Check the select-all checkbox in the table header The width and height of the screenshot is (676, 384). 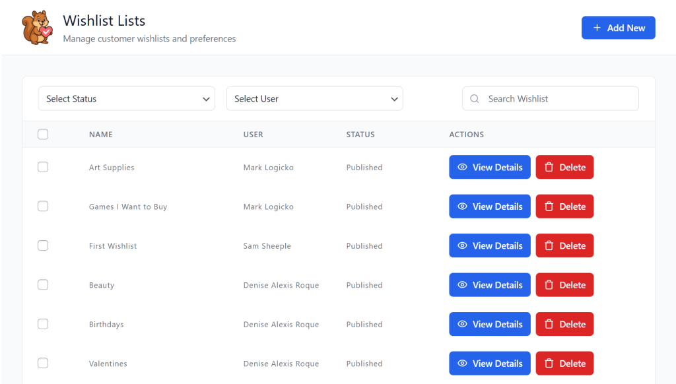pos(43,134)
